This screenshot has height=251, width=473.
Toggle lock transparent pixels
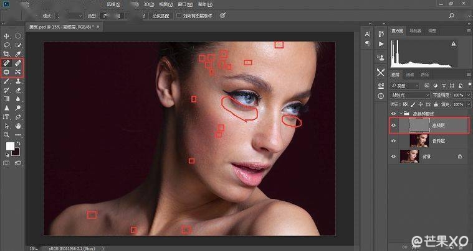tap(405, 104)
